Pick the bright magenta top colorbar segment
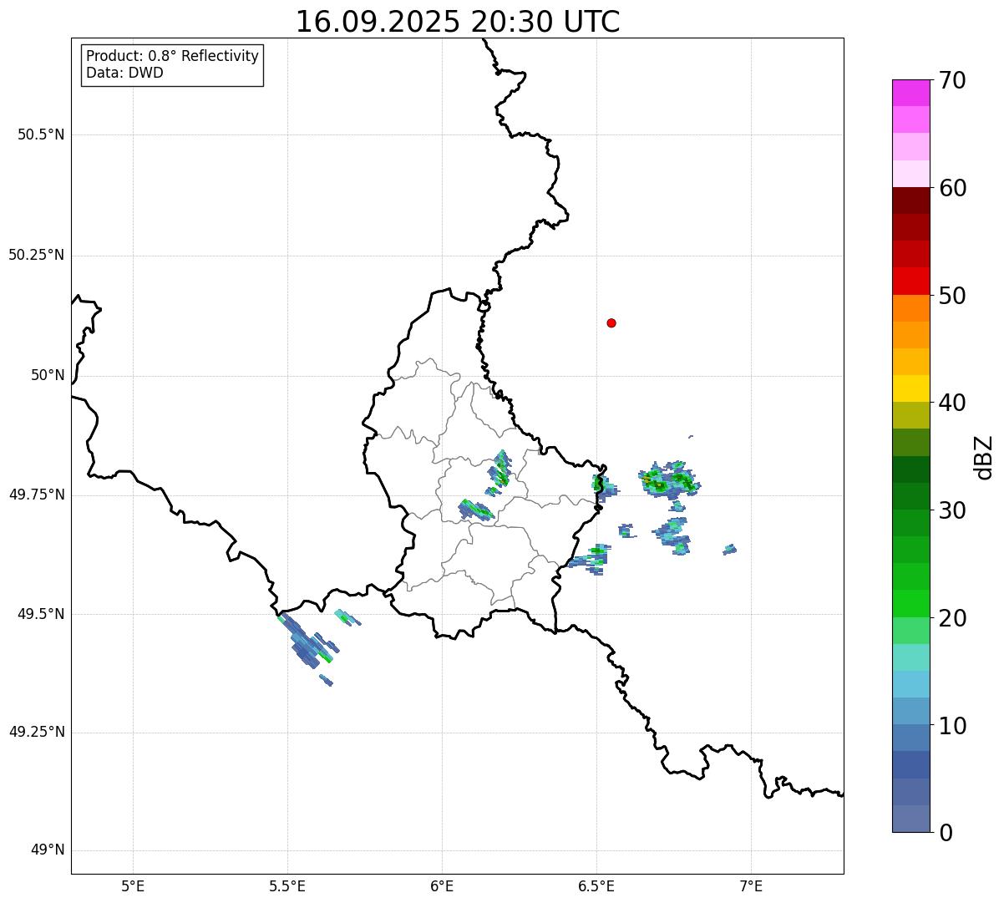Image resolution: width=1004 pixels, height=903 pixels. click(910, 93)
